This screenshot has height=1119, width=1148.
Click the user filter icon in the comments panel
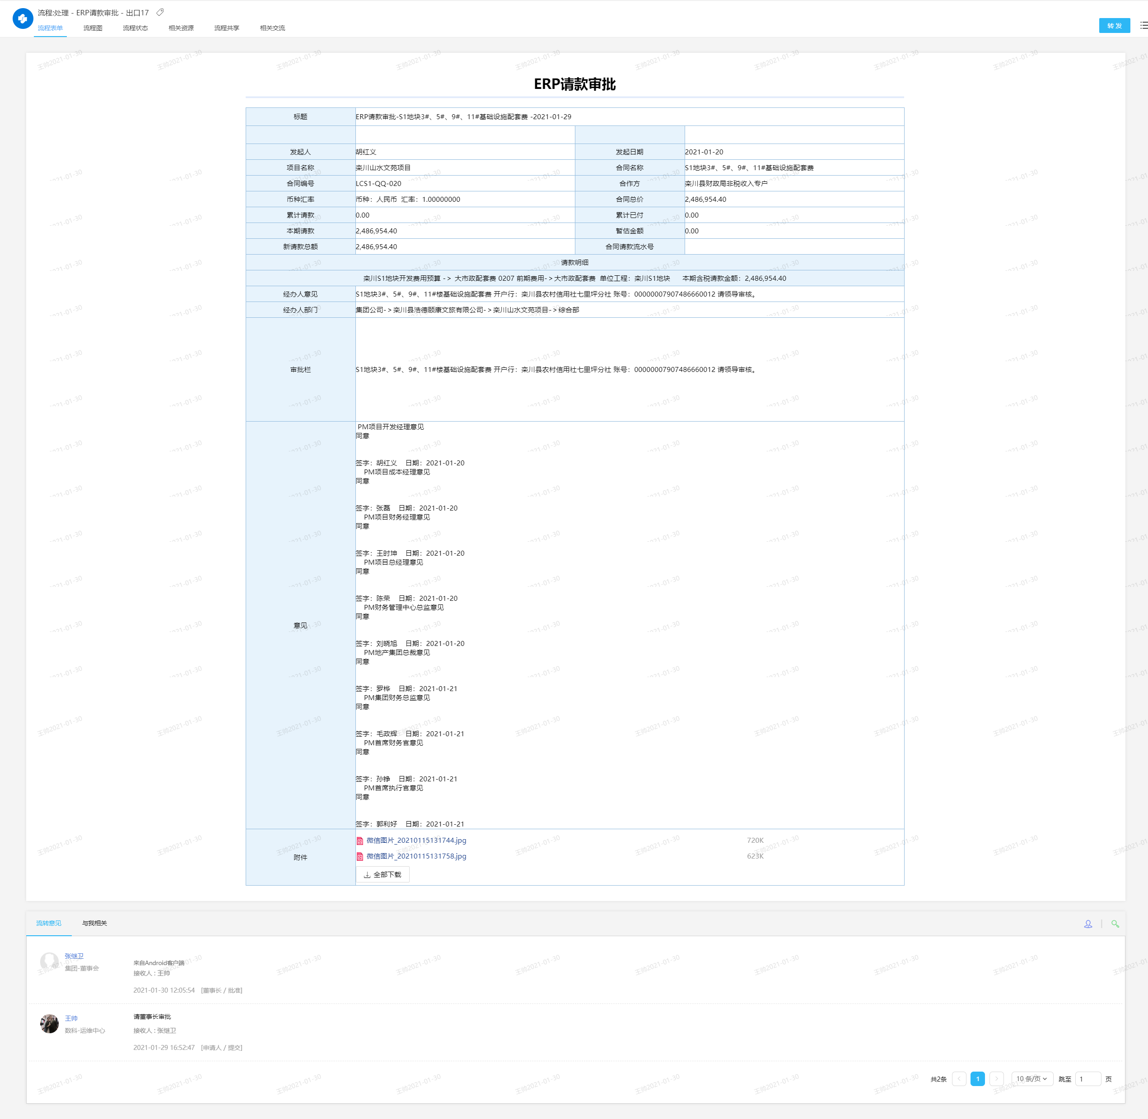click(x=1088, y=924)
